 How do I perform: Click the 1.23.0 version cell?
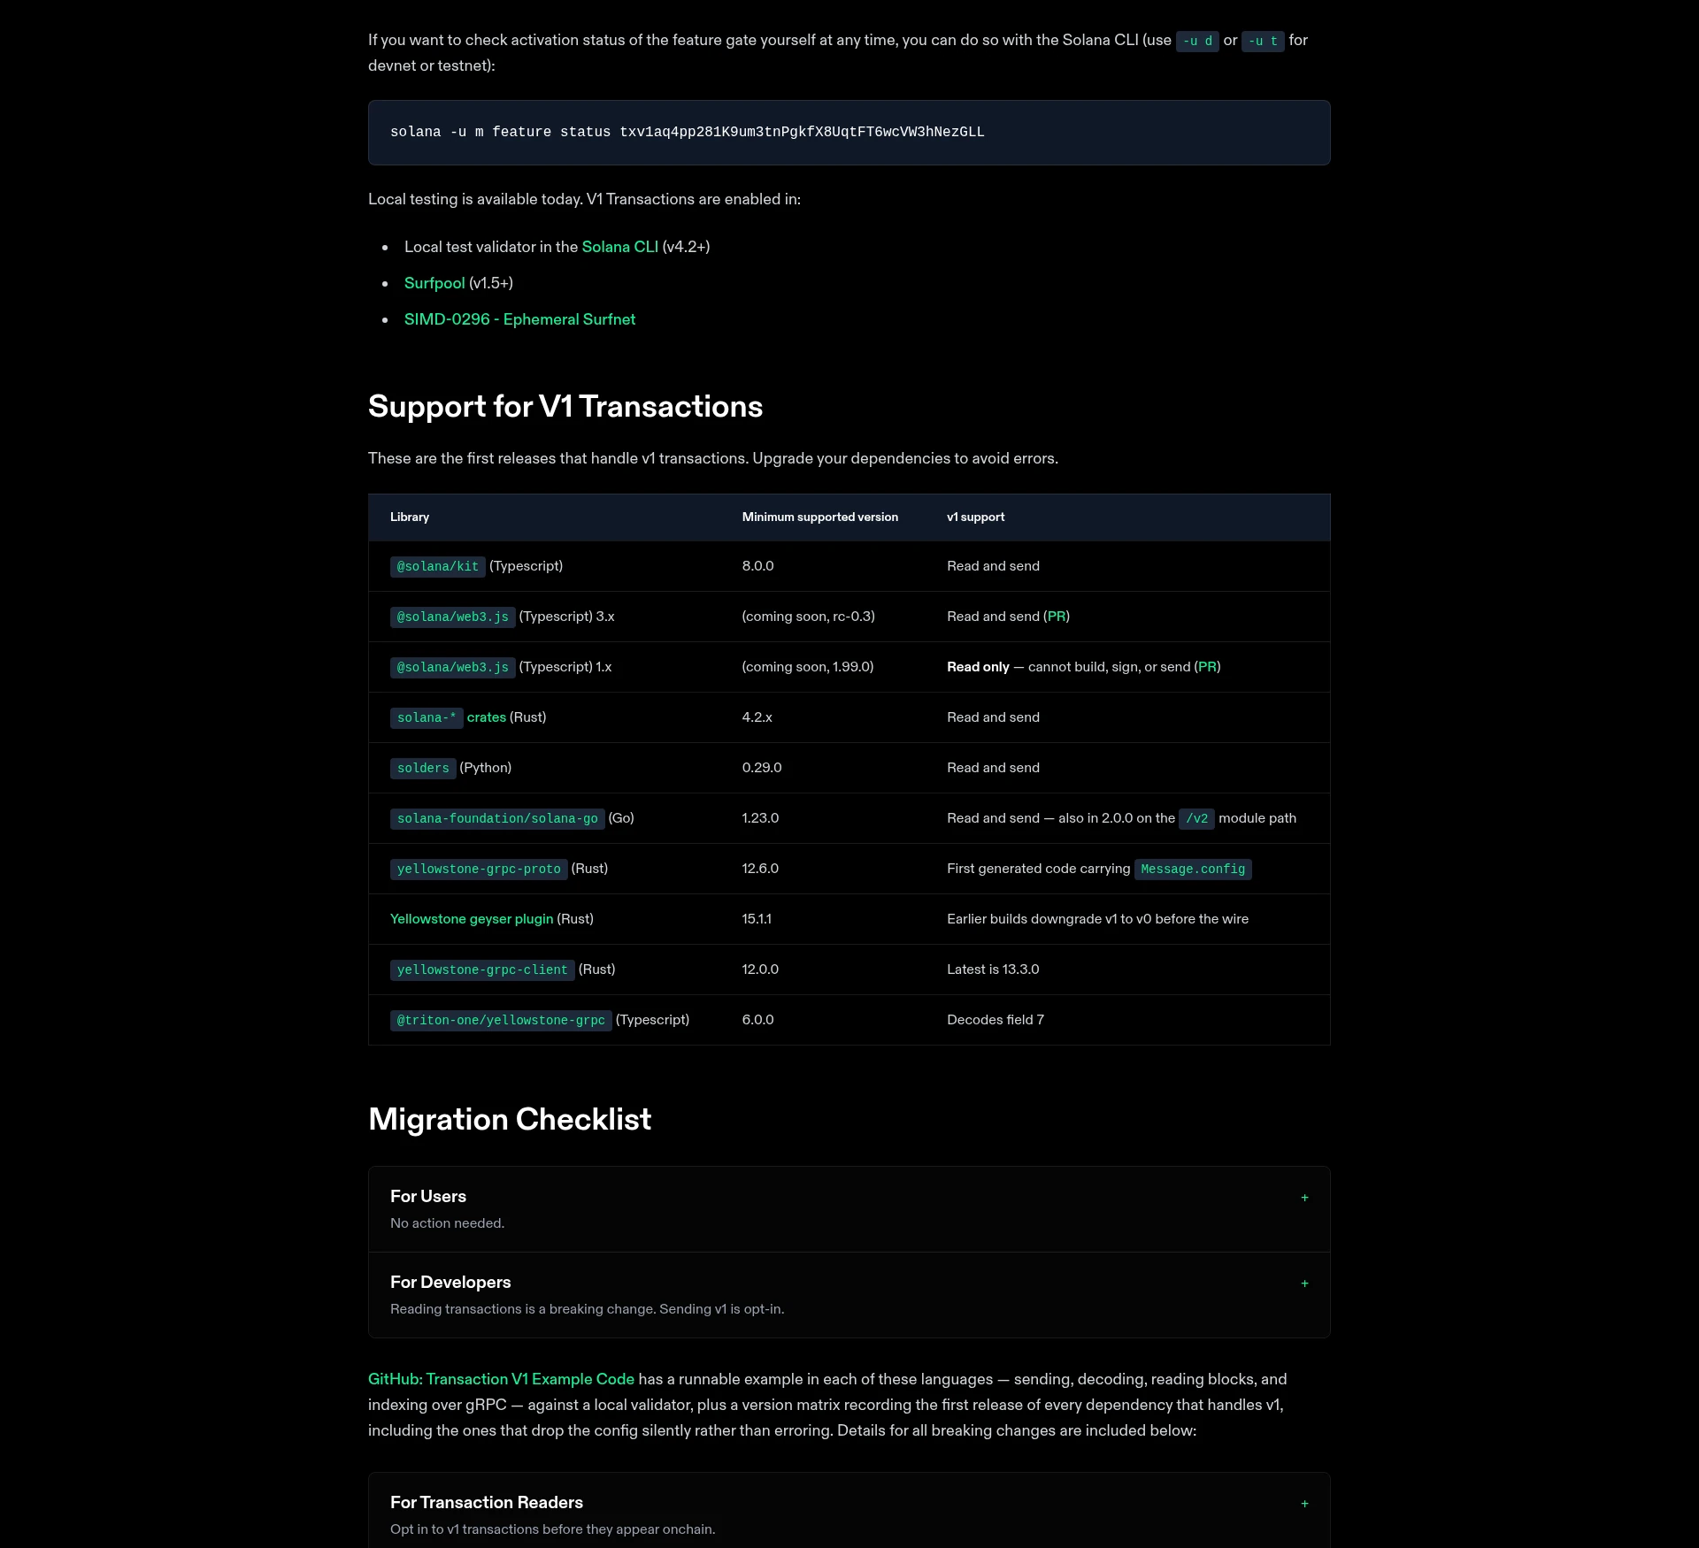click(760, 818)
